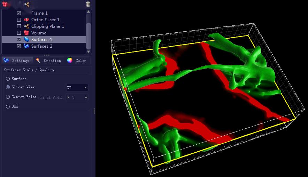Uncheck the Frame 1 checkbox

[19, 13]
